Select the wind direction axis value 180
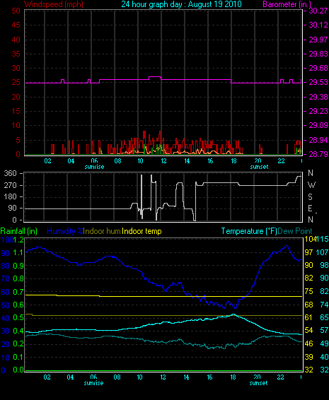The width and height of the screenshot is (329, 400). pyautogui.click(x=11, y=197)
